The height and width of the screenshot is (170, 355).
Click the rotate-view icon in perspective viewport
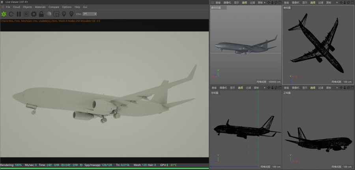coord(276,2)
